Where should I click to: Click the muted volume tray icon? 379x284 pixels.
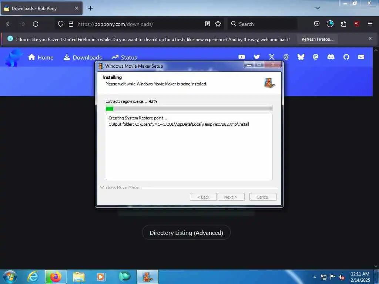[x=342, y=277]
